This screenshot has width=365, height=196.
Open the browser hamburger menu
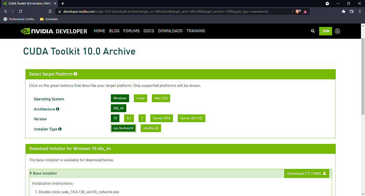[360, 11]
